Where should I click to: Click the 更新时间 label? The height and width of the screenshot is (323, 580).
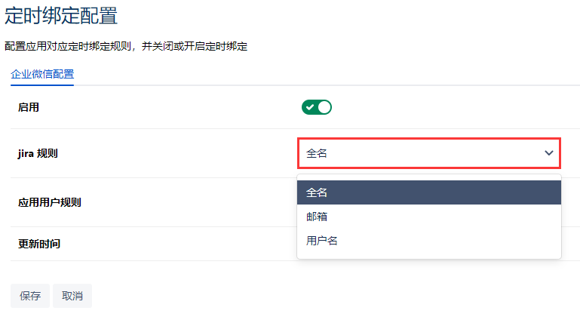point(39,244)
